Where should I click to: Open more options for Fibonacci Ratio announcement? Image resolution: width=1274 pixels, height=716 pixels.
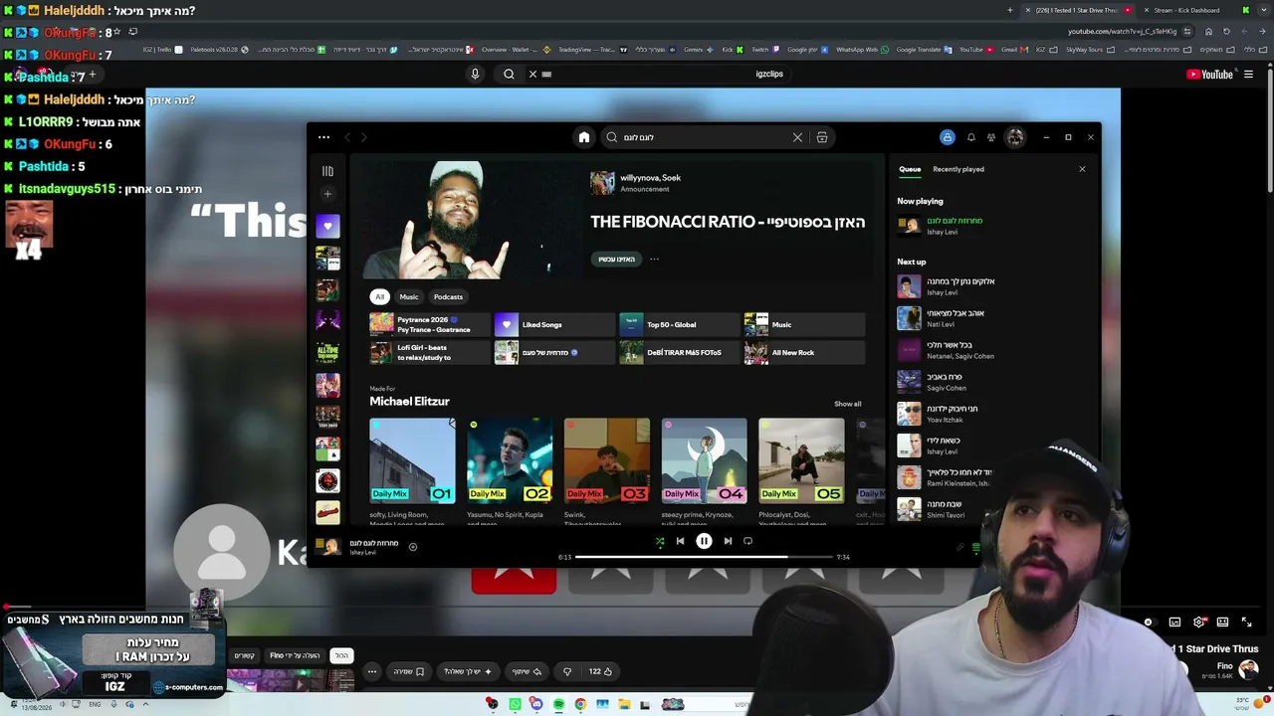654,259
